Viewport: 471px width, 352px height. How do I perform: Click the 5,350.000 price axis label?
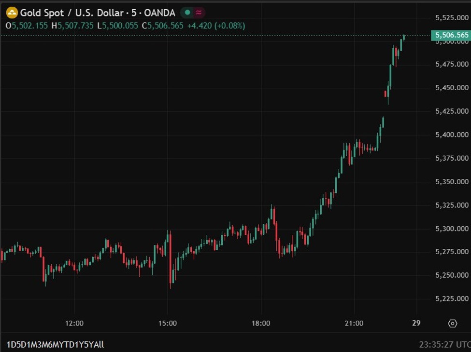tap(452, 182)
